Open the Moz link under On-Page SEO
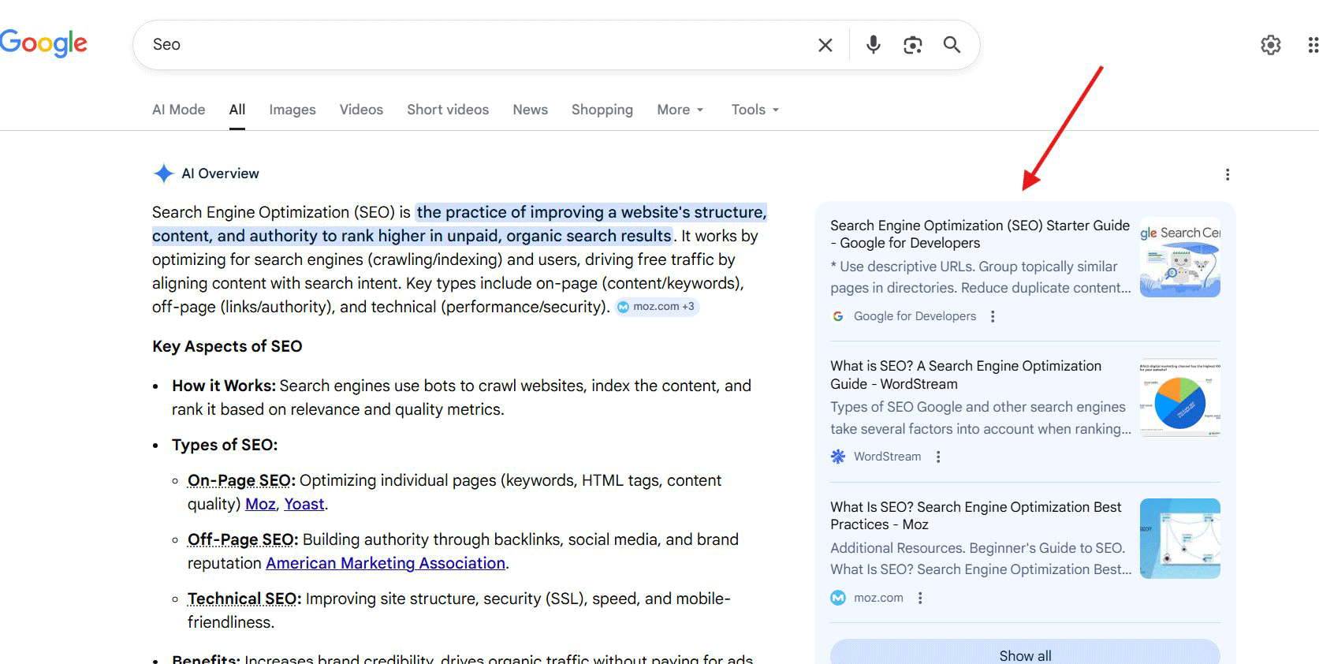 [260, 504]
